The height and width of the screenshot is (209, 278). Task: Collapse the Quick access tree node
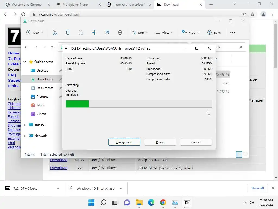(25, 62)
